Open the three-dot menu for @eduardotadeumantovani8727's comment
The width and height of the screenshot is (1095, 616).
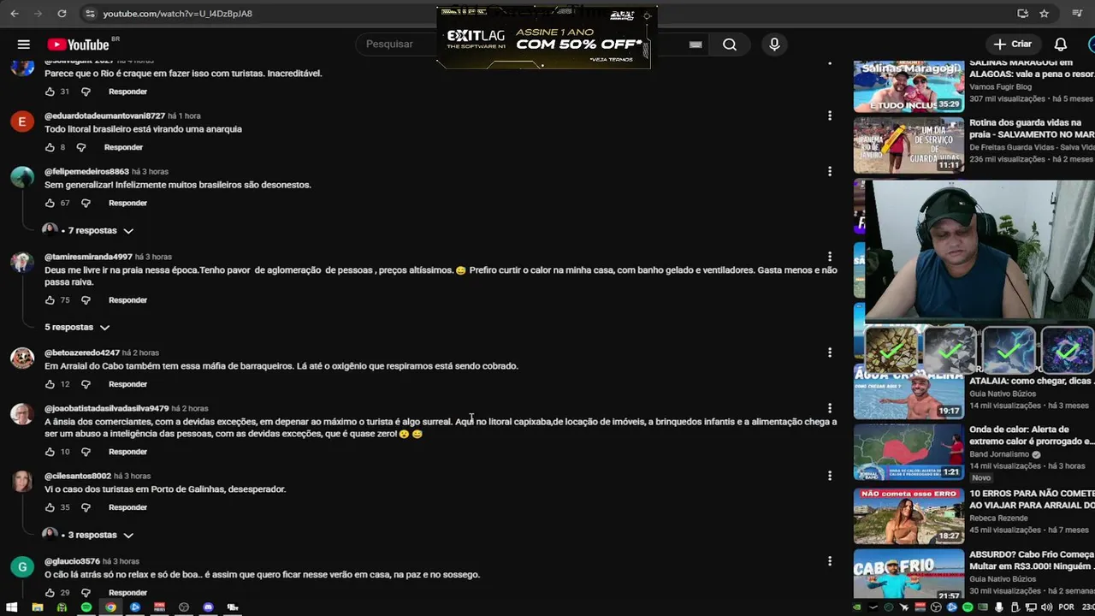tap(829, 115)
